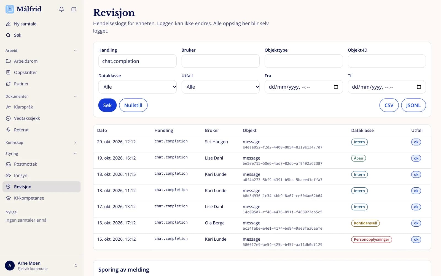Viewport: 441px width, 276px height.
Task: Focus the Objekt-ID input field
Action: point(387,61)
